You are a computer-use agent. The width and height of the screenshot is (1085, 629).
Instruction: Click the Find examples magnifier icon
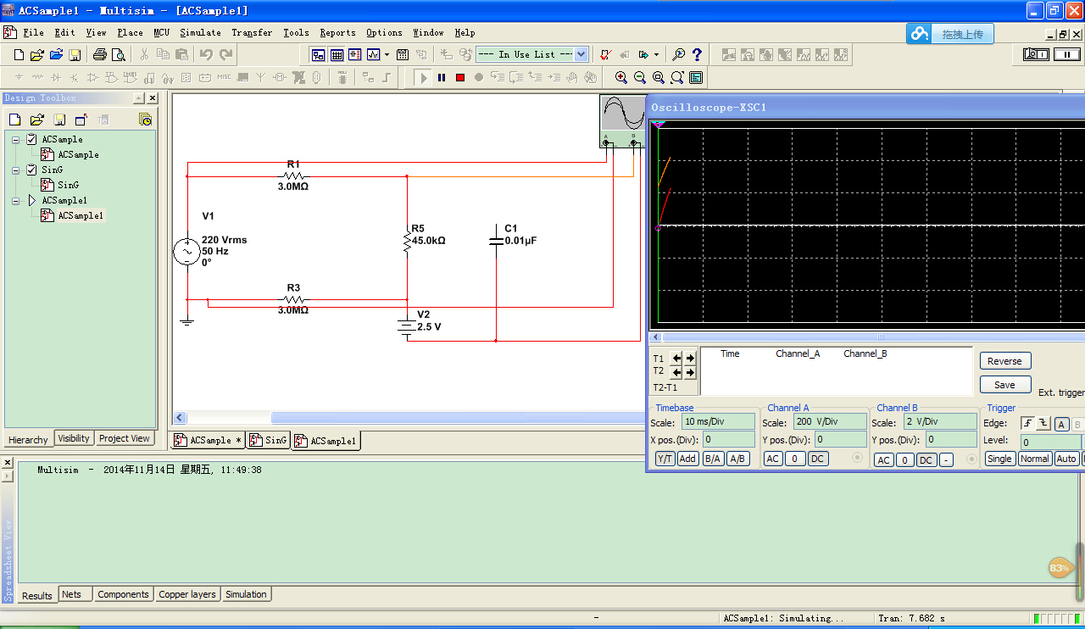click(678, 54)
